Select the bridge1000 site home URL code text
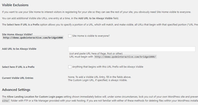The width and height of the screenshot is (198, 105). click(x=33, y=38)
